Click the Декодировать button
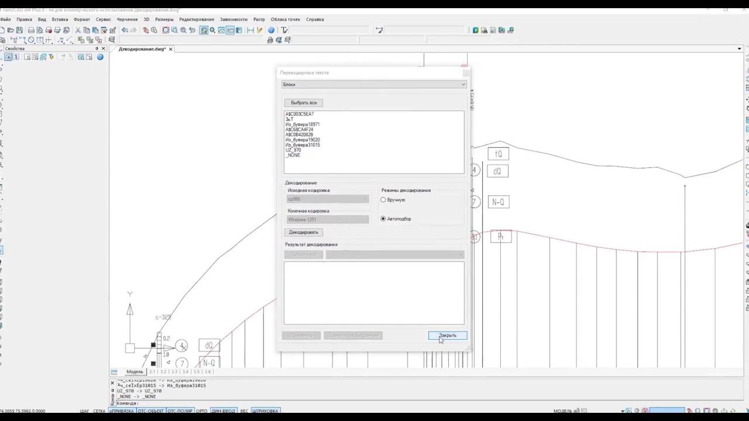Screen dimensions: 749x421 point(303,232)
